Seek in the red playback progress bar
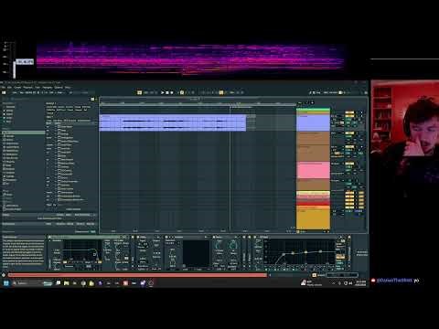Screen dimensions: 439x329 [x=137, y=275]
